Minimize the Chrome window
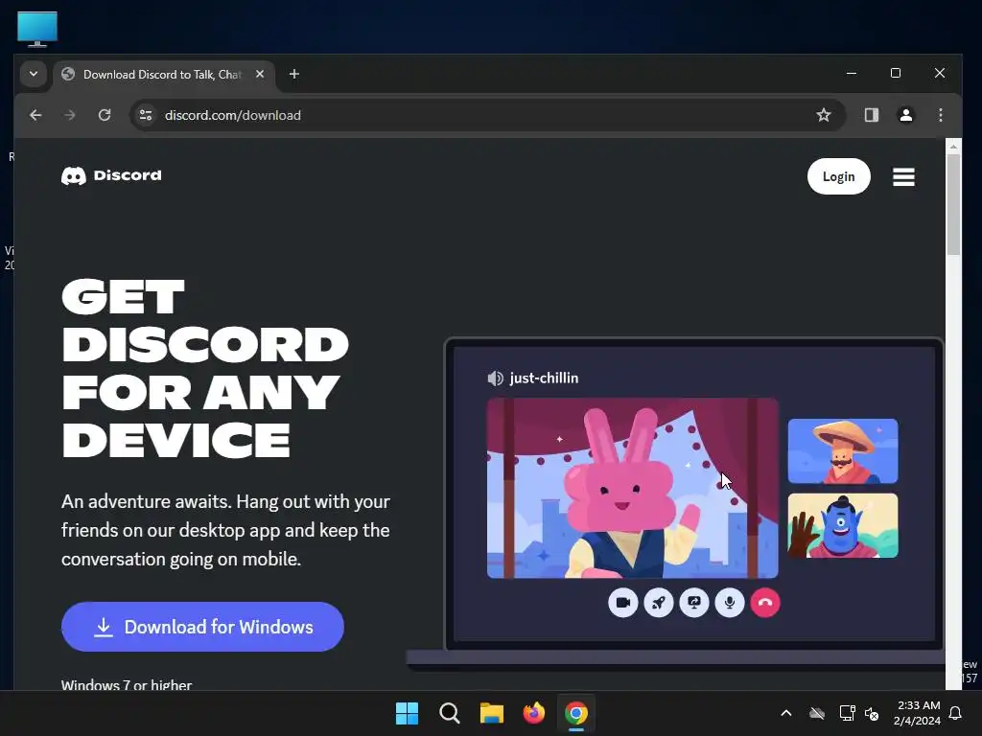 point(852,73)
